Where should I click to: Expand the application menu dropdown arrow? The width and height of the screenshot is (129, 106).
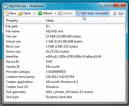(124, 13)
